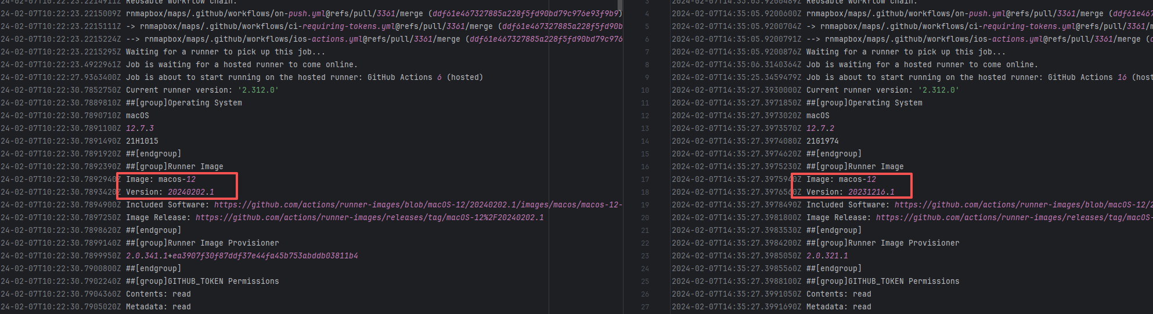The image size is (1153, 314).
Task: Click line number 10 in the right gutter
Action: pos(645,90)
